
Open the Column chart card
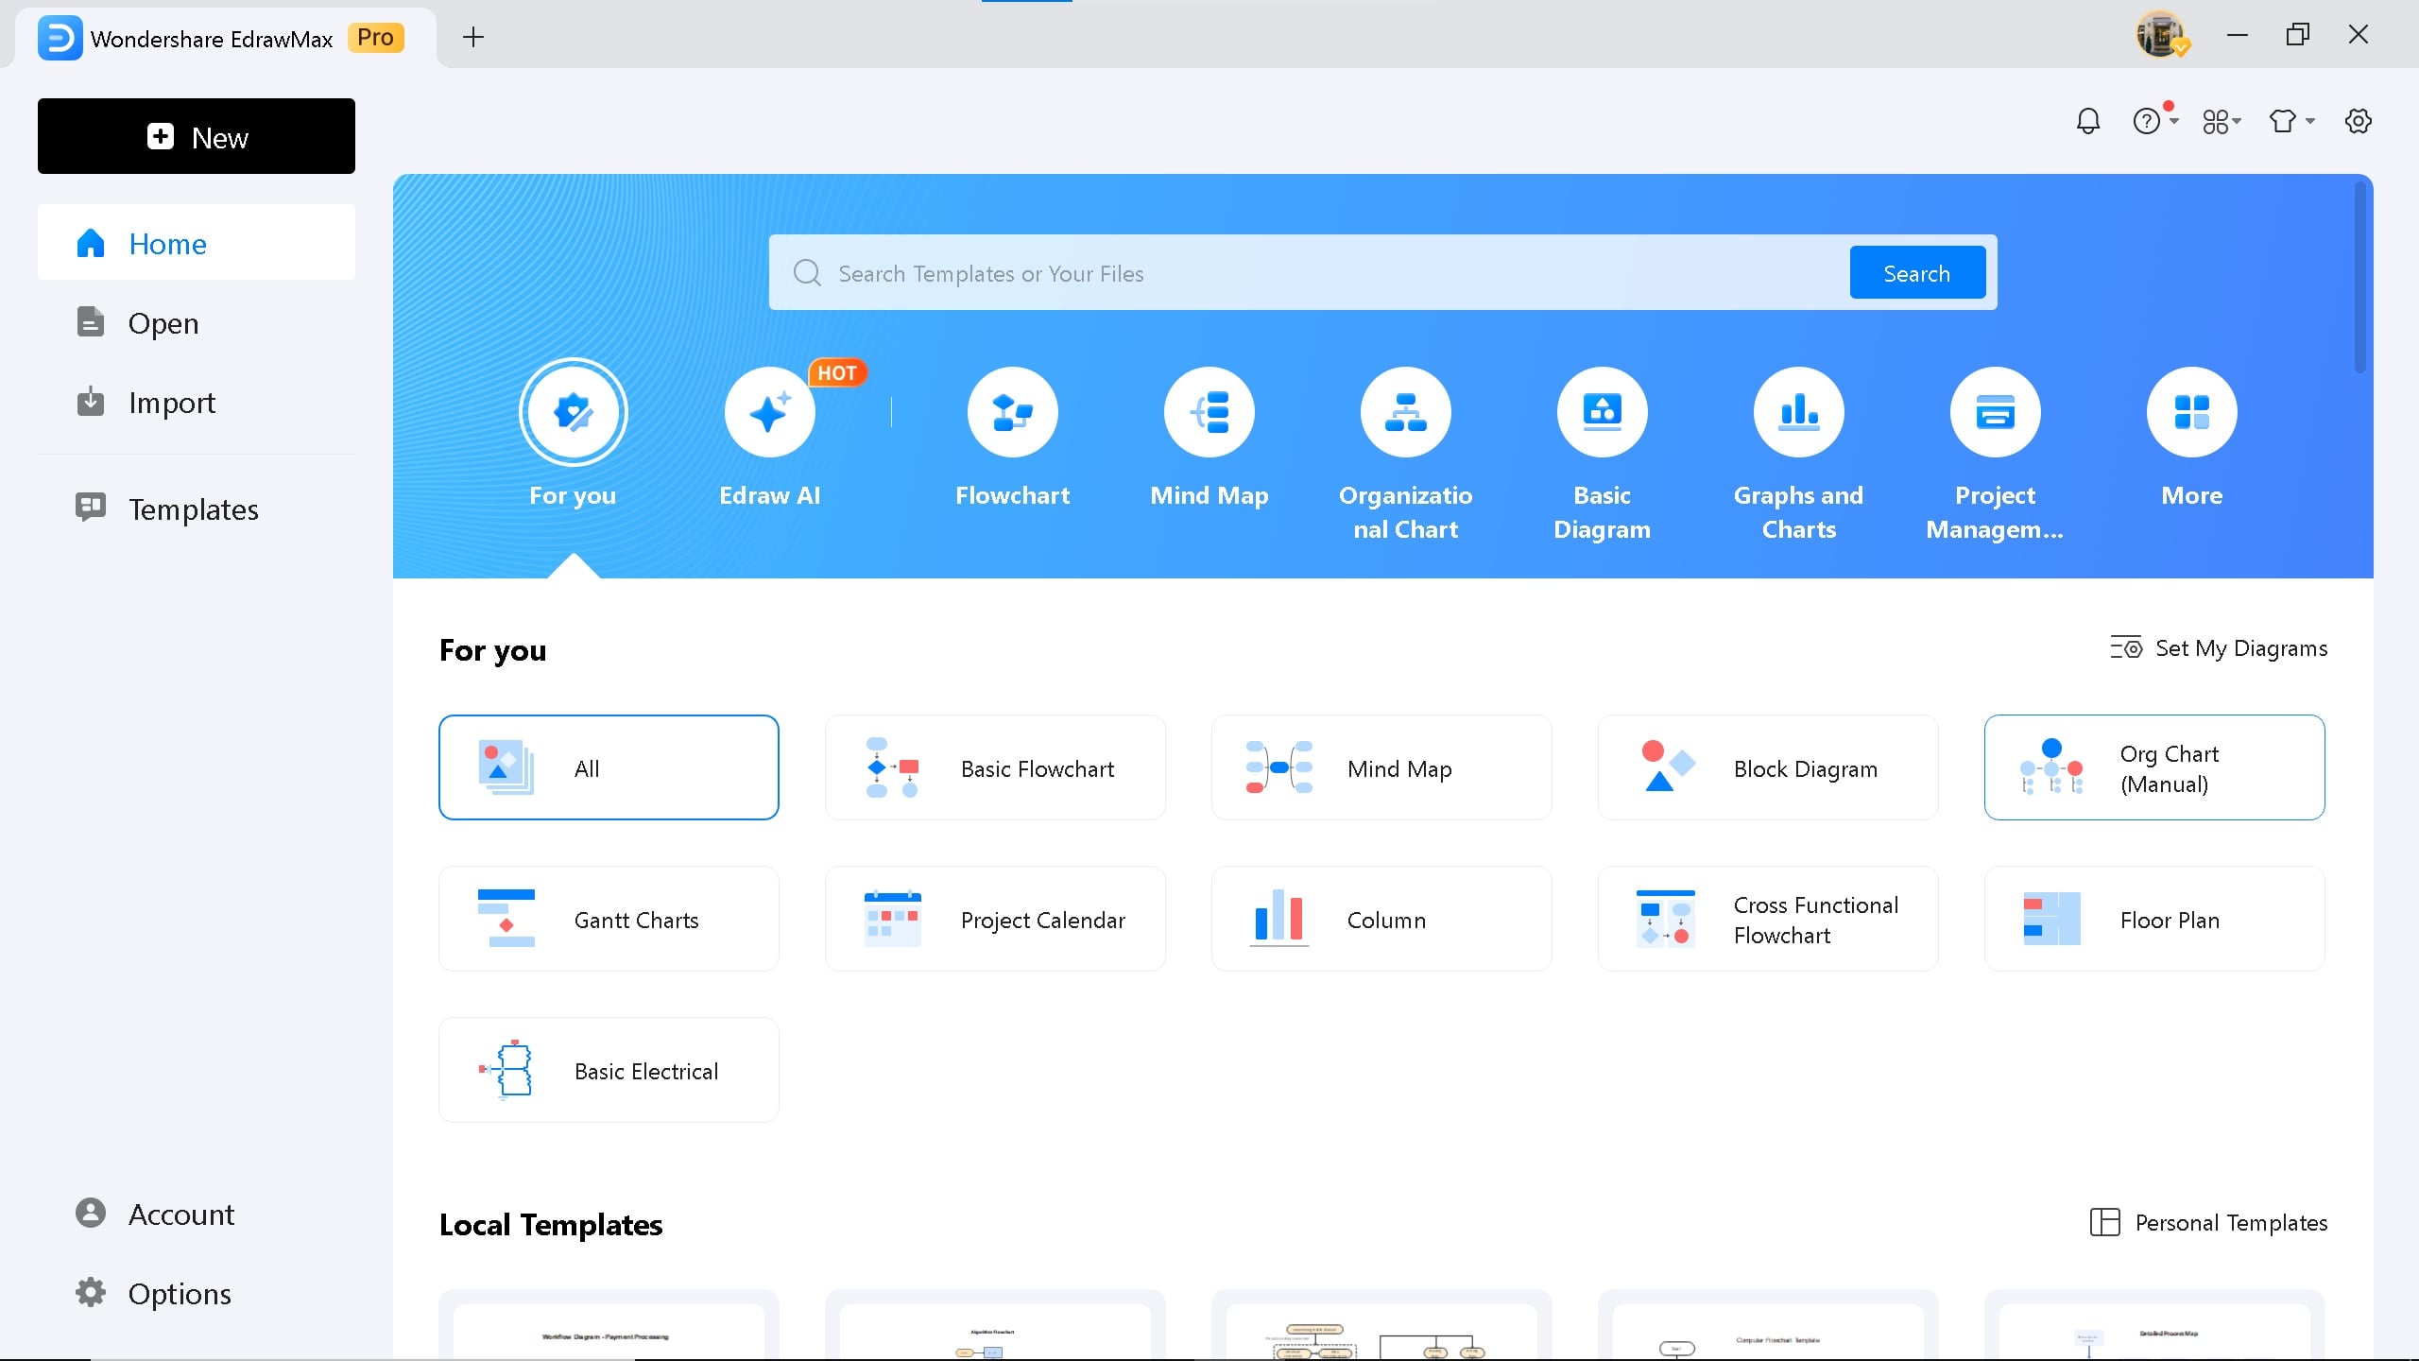(1381, 919)
